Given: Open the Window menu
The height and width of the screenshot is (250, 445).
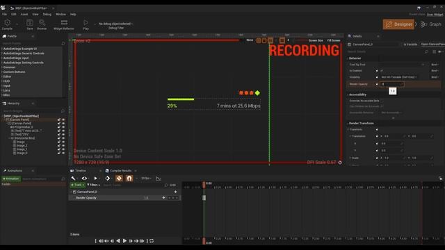Looking at the screenshot, I should tap(60, 14).
